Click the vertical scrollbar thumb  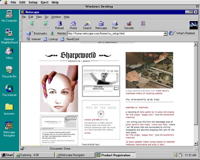point(196,85)
